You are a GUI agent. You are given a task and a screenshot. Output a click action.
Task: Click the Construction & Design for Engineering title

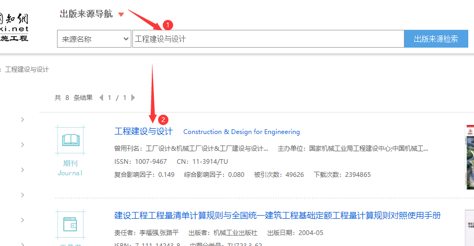241,132
